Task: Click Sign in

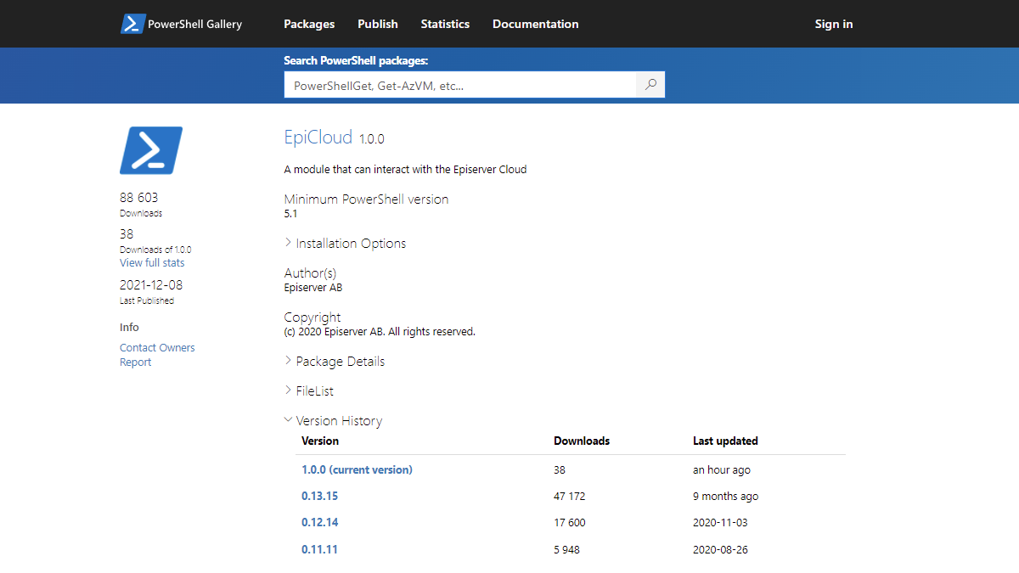Action: point(833,24)
